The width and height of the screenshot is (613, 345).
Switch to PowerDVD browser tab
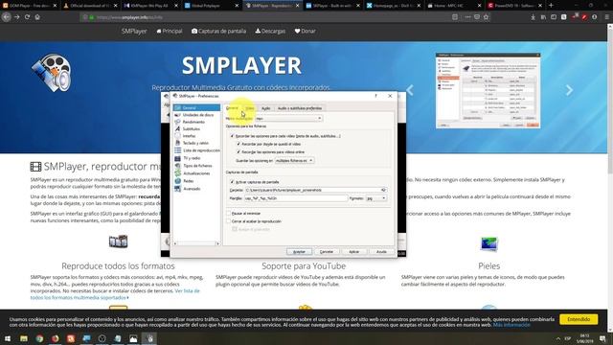click(515, 6)
